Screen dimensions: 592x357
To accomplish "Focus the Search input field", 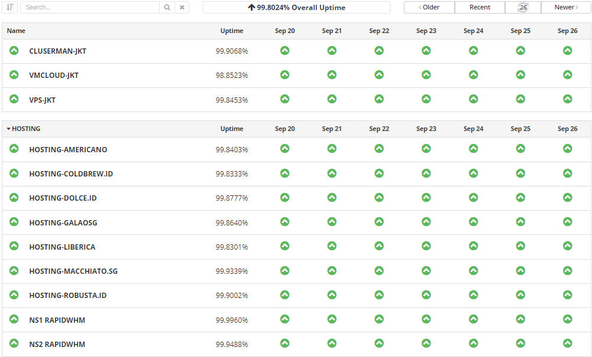I will click(90, 8).
